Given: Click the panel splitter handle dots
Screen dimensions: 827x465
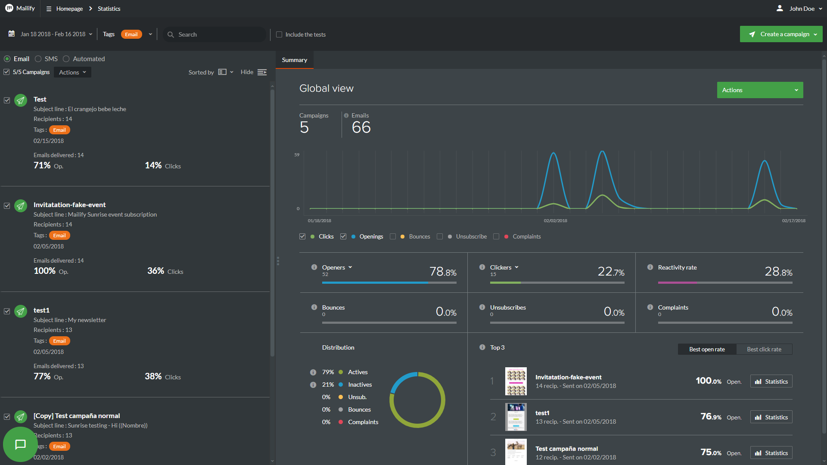Looking at the screenshot, I should (x=278, y=260).
